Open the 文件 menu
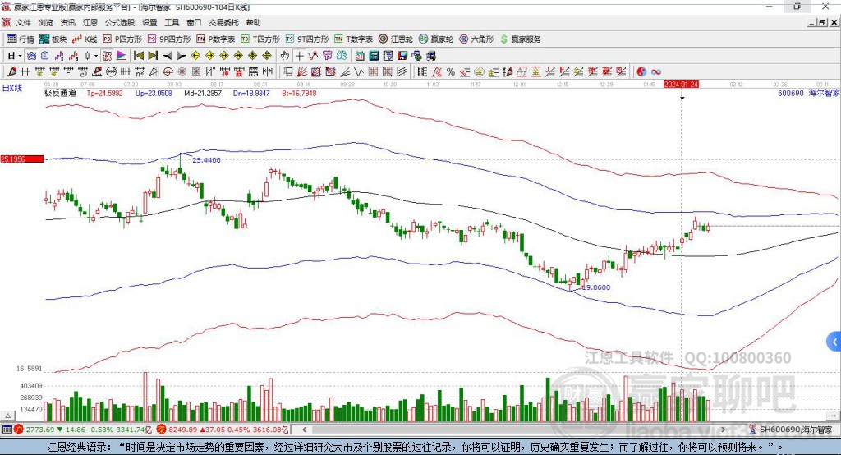The height and width of the screenshot is (455, 841). tap(24, 22)
